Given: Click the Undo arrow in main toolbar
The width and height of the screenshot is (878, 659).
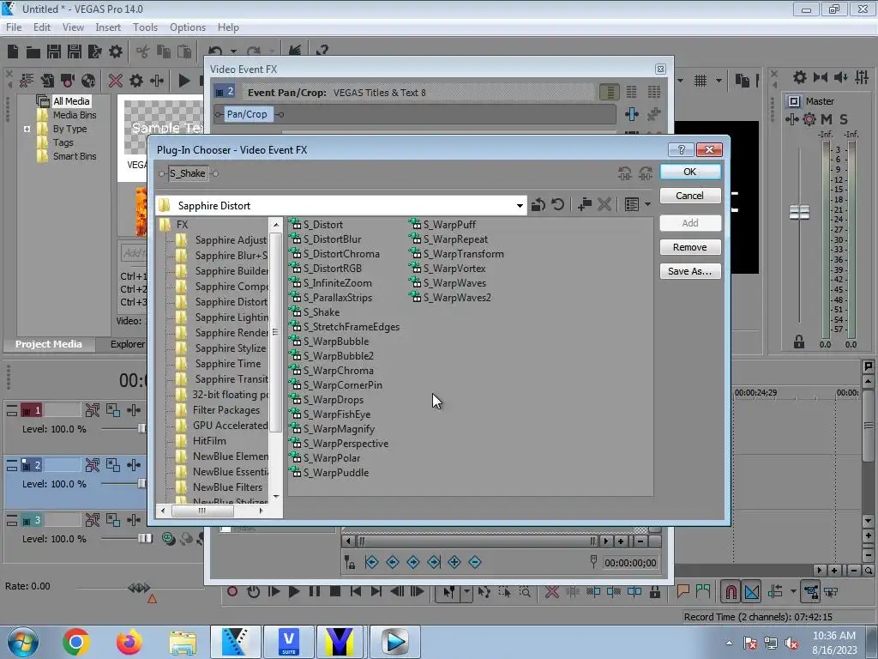Looking at the screenshot, I should point(215,52).
